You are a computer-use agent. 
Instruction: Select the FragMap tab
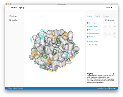pos(90,16)
